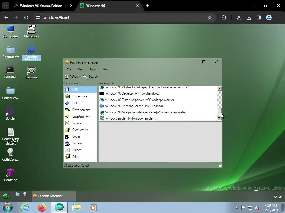Open the Border desktop shortcut

(x=11, y=113)
